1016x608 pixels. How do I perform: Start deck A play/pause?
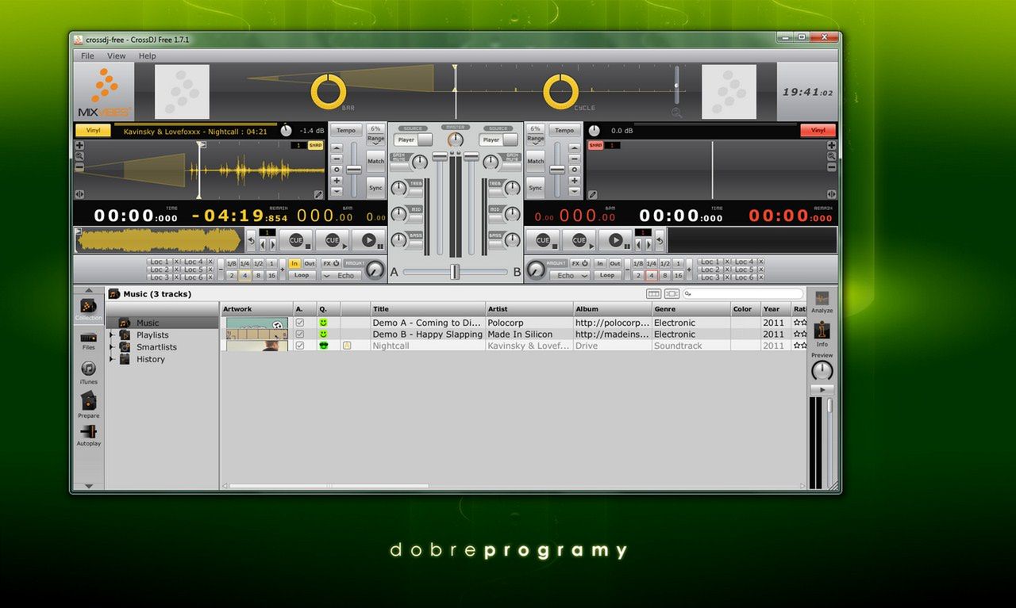[369, 240]
